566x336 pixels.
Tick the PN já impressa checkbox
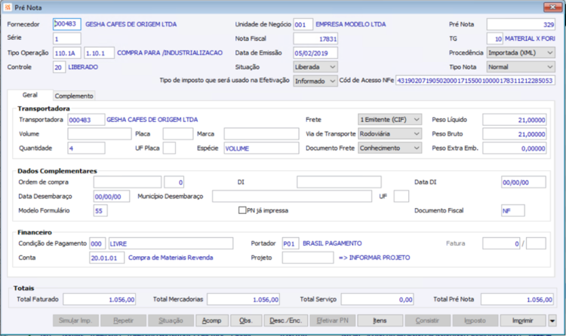pos(242,210)
